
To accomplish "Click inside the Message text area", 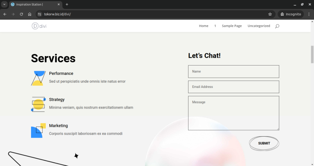I will point(233,113).
